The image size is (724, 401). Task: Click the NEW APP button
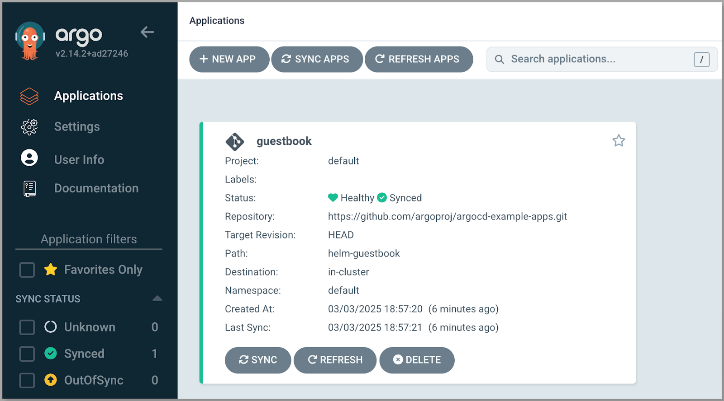[x=229, y=59]
